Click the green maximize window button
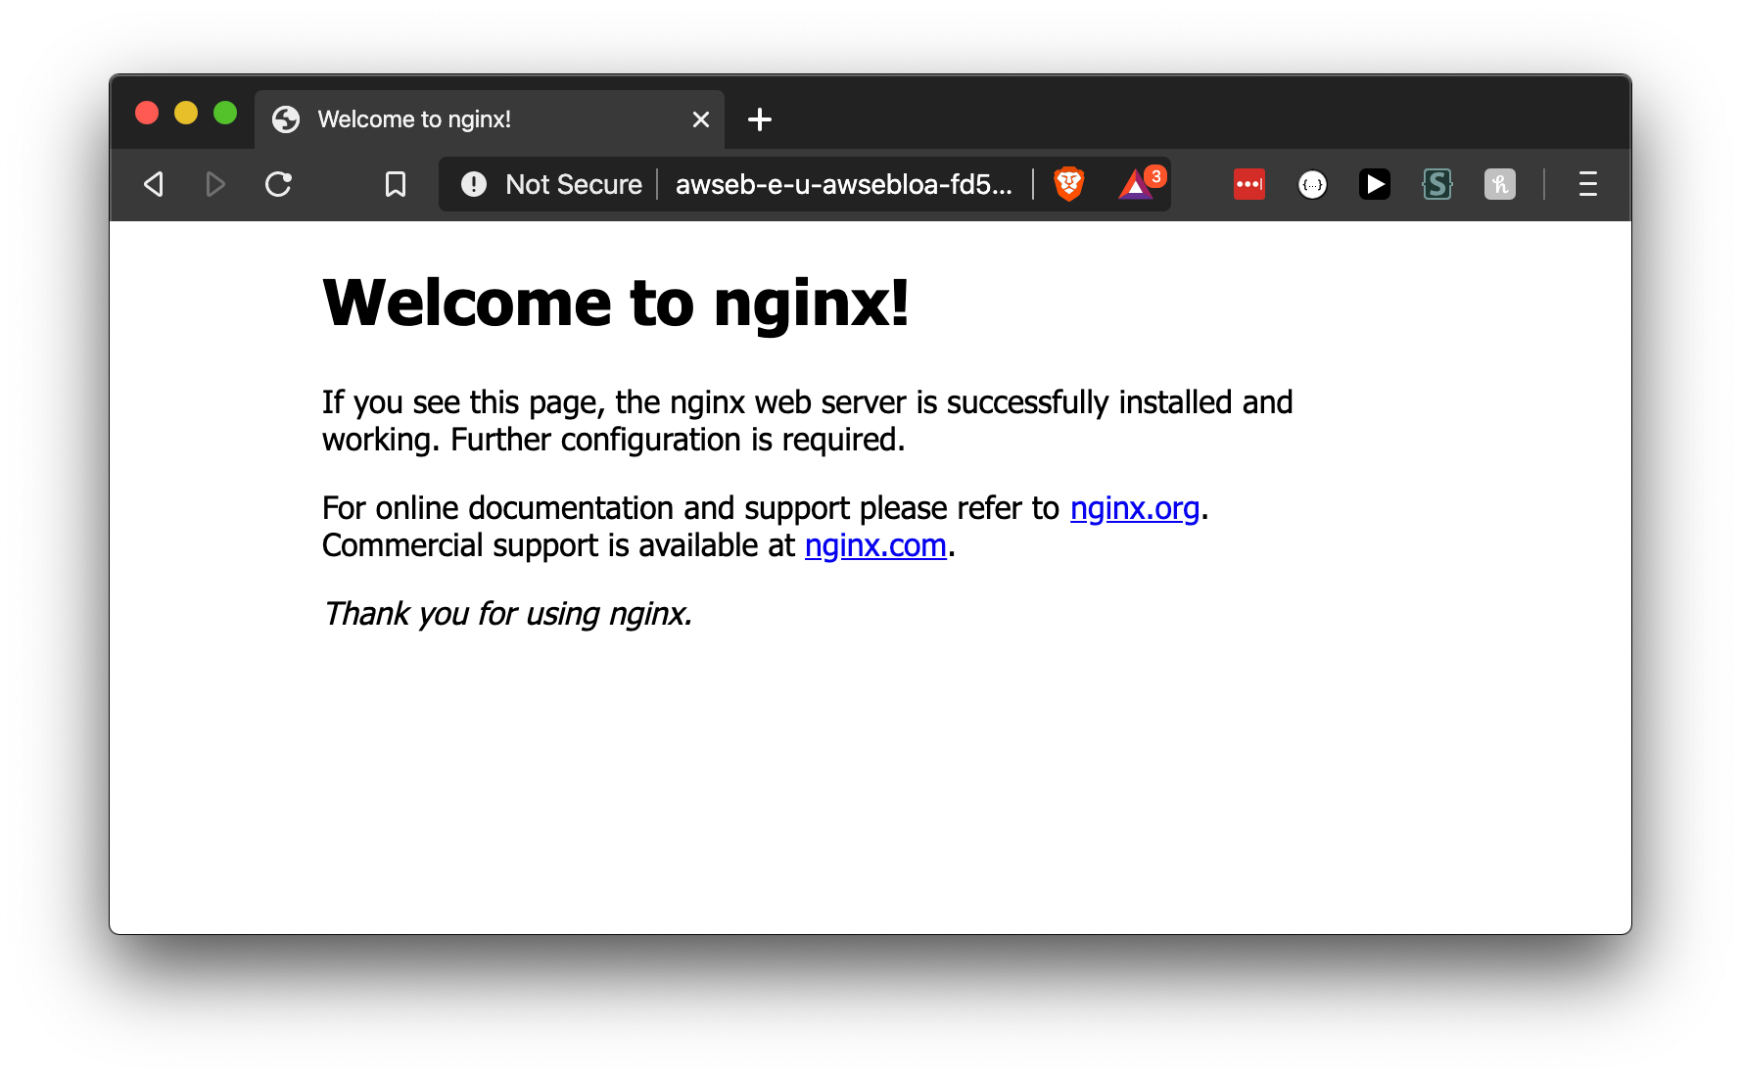Image resolution: width=1741 pixels, height=1079 pixels. pyautogui.click(x=225, y=114)
